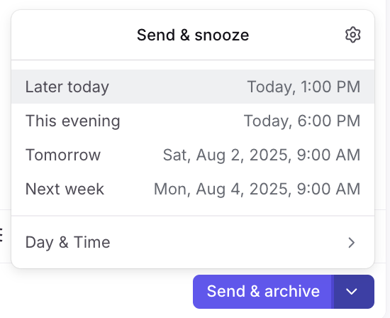Pick the Today, 1:00 PM time
This screenshot has width=390, height=318.
pos(303,87)
